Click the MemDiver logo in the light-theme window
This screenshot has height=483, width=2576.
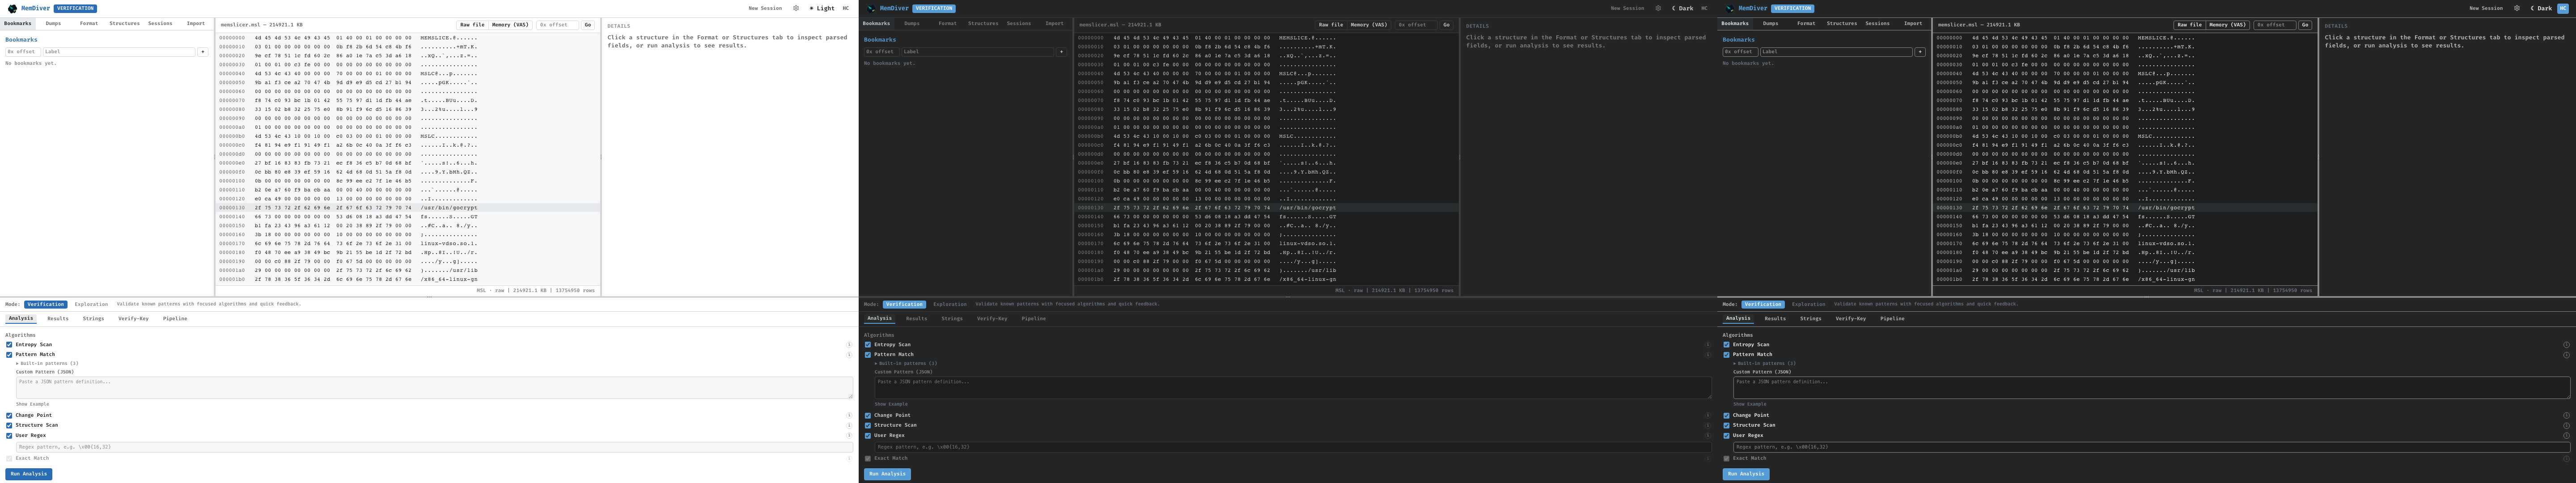point(13,8)
